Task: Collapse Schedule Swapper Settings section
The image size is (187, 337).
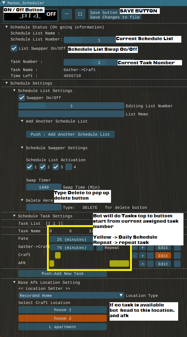Action: click(22, 148)
